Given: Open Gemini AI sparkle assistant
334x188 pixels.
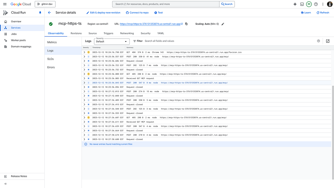Looking at the screenshot, I should 295,4.
